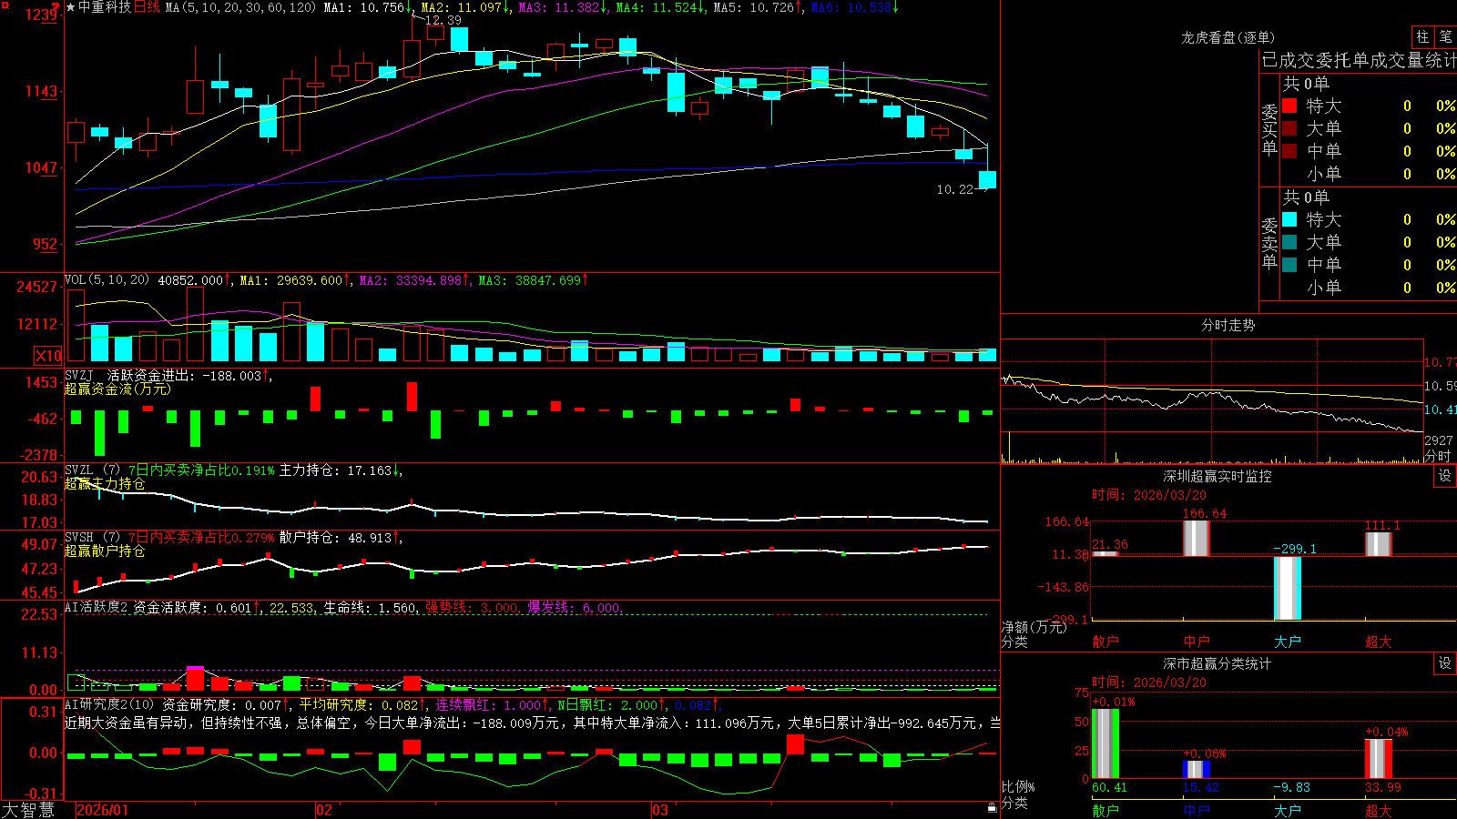Click the 散户持仓: 48.913 value
1457x819 pixels.
coord(340,538)
